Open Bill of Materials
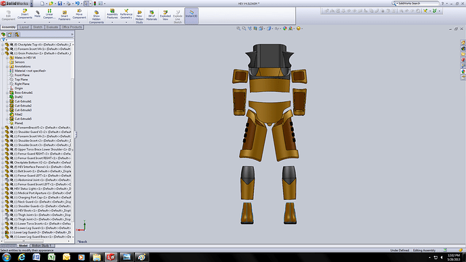The height and width of the screenshot is (262, 466). 151,15
